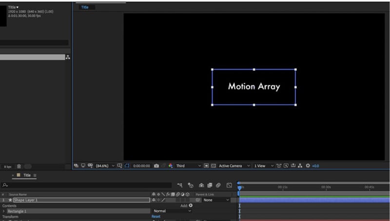Viewport: 390px width, 221px height.
Task: Click the Always Preview This View icon
Action: click(77, 166)
